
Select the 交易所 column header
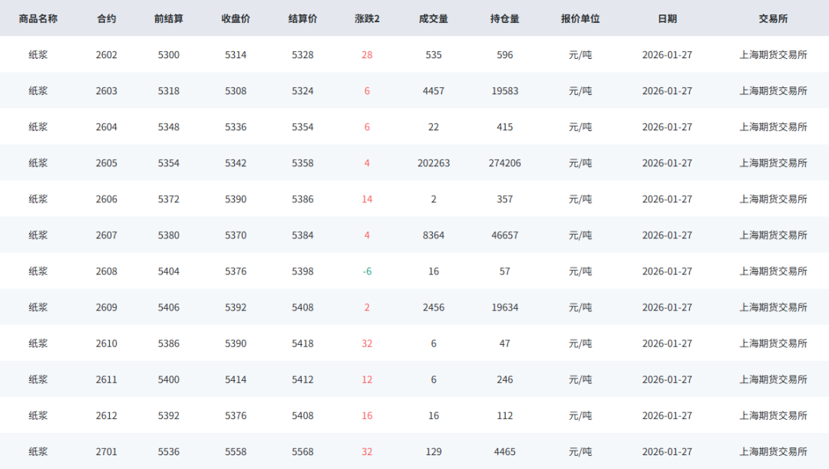coord(773,18)
